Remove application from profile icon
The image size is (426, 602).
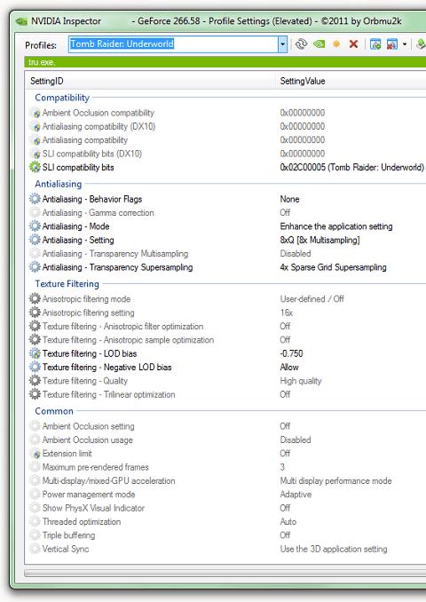392,44
